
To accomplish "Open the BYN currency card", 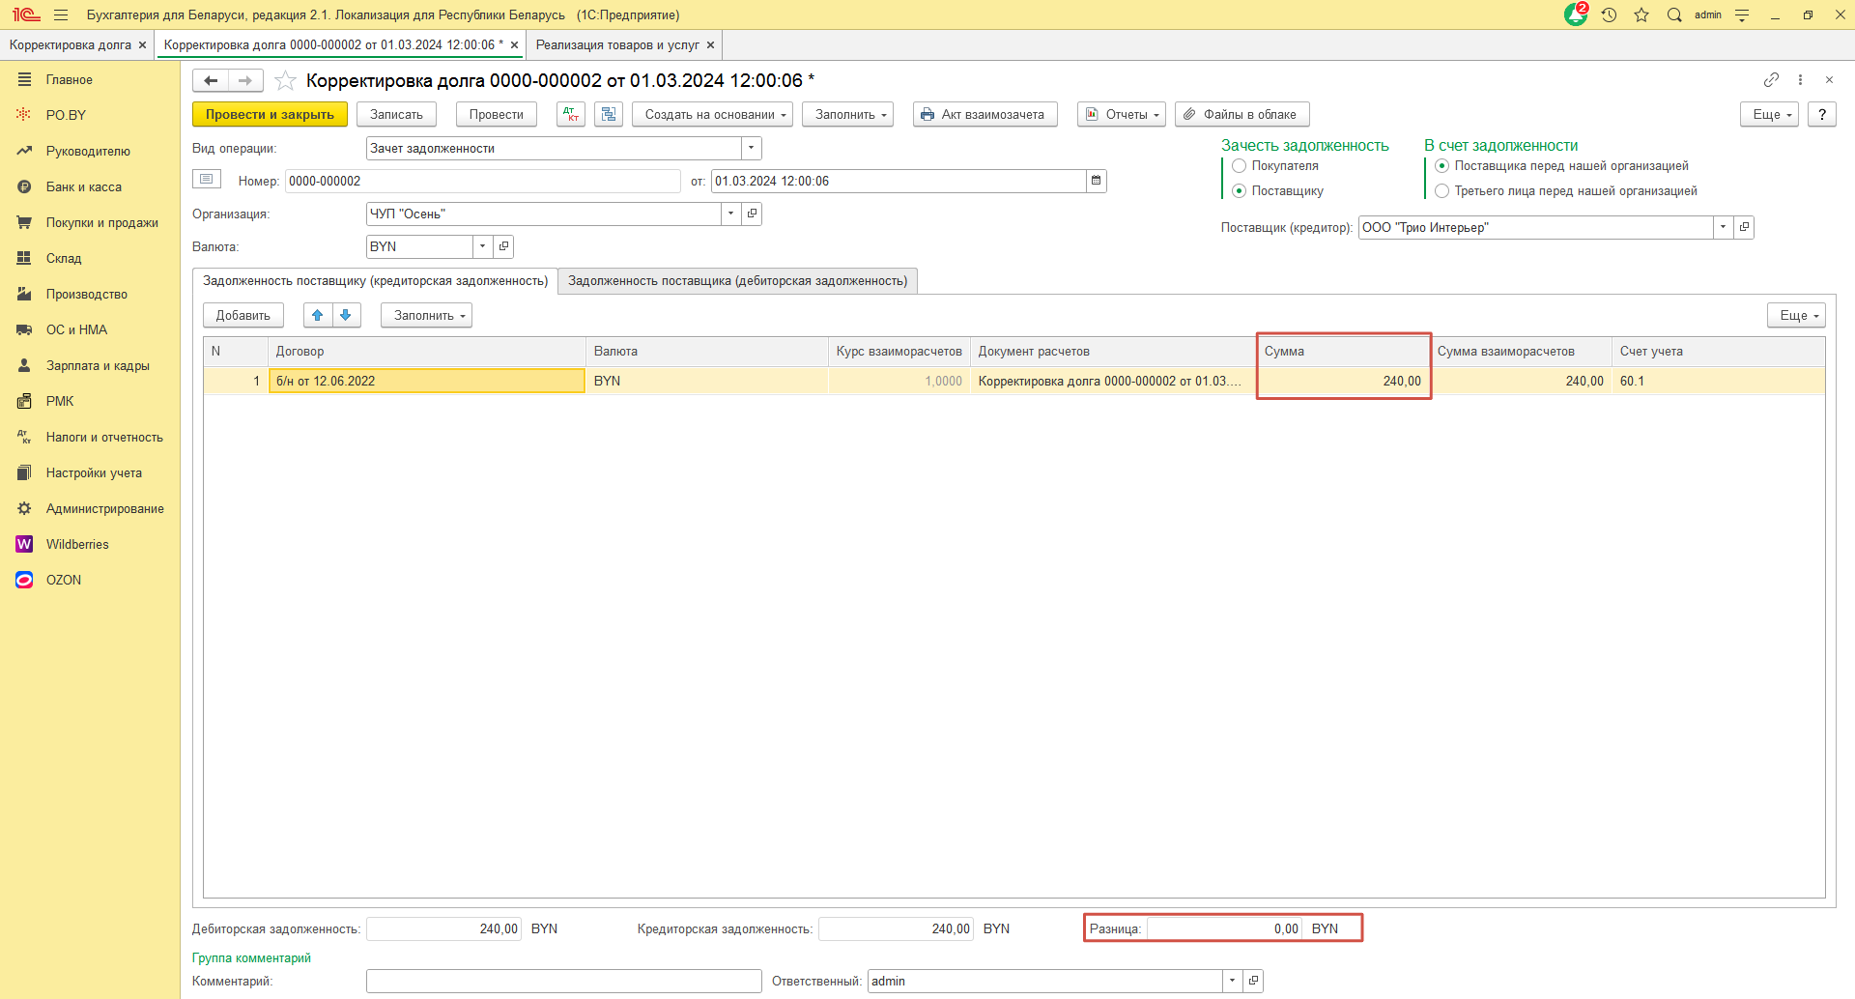I will [503, 246].
